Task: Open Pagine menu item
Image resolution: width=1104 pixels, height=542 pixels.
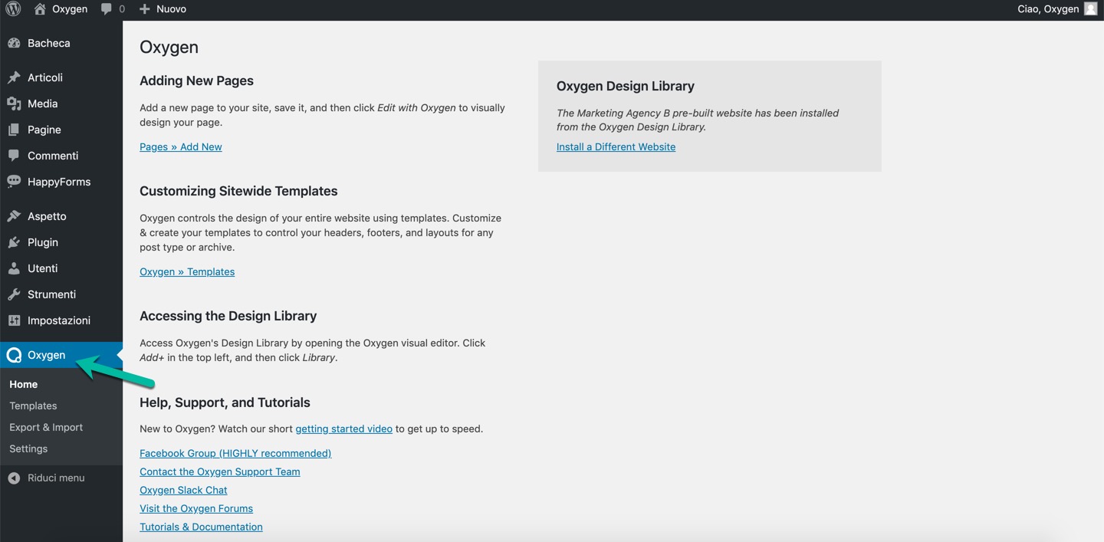Action: pos(61,130)
